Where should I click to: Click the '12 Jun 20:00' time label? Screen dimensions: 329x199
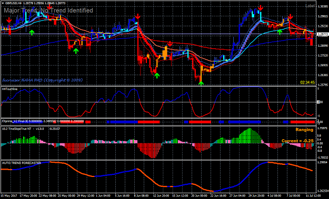coord(162,196)
